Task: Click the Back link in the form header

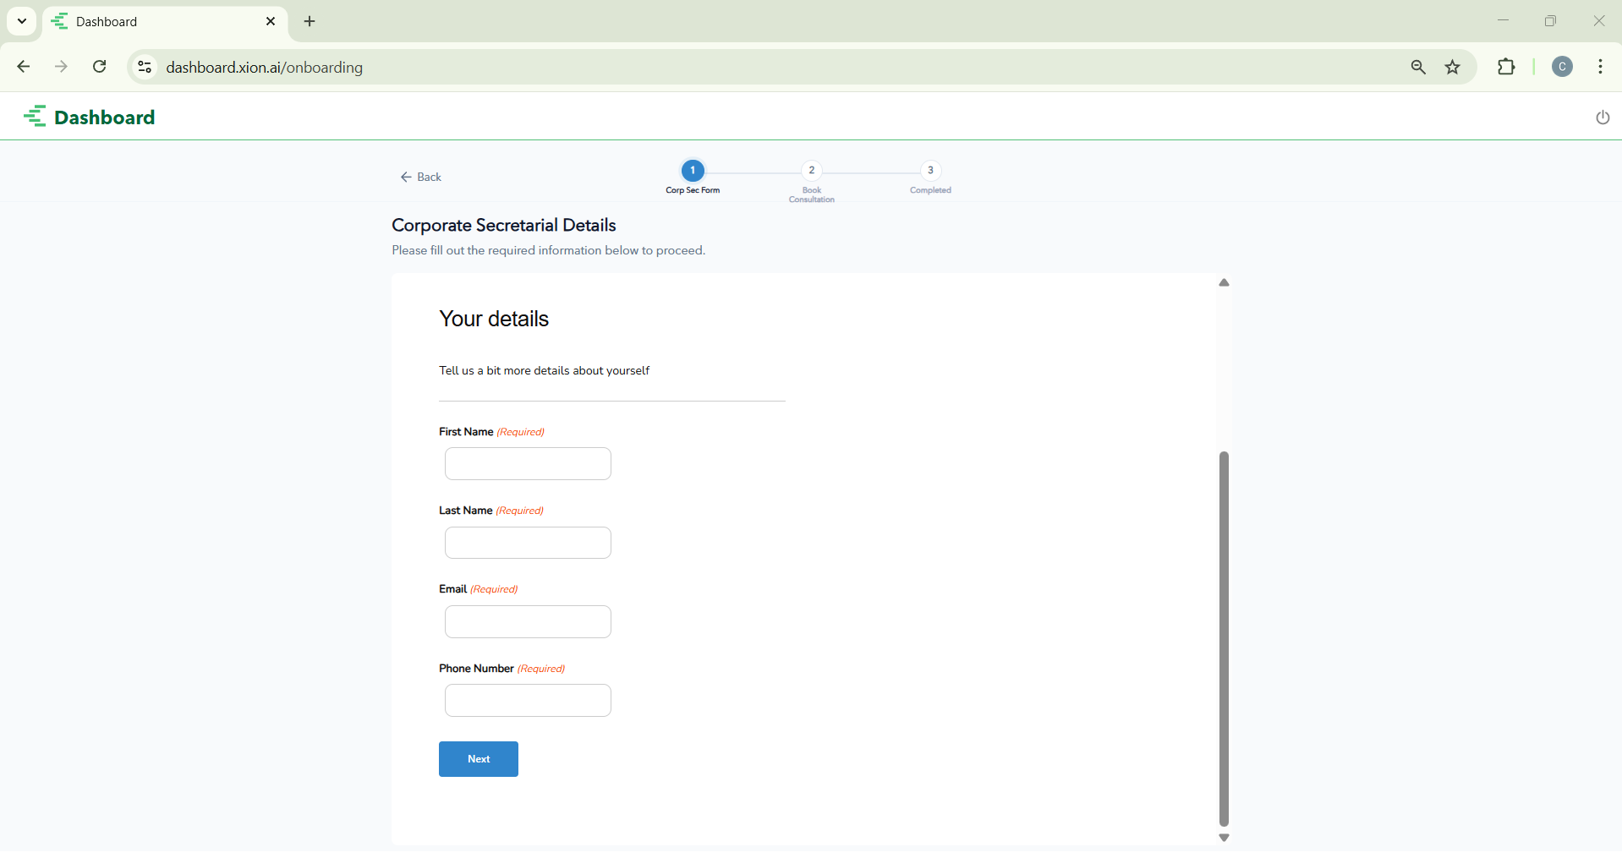Action: [421, 177]
